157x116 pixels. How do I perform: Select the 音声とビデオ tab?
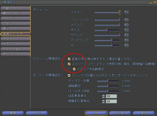point(15,34)
